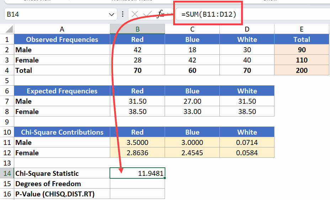Click the Degrees of Freedom label cell

point(62,184)
